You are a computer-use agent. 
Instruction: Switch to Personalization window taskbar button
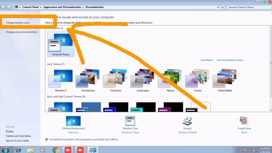[x=93, y=150]
